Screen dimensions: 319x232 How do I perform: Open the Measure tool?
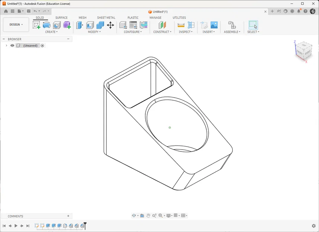point(181,25)
